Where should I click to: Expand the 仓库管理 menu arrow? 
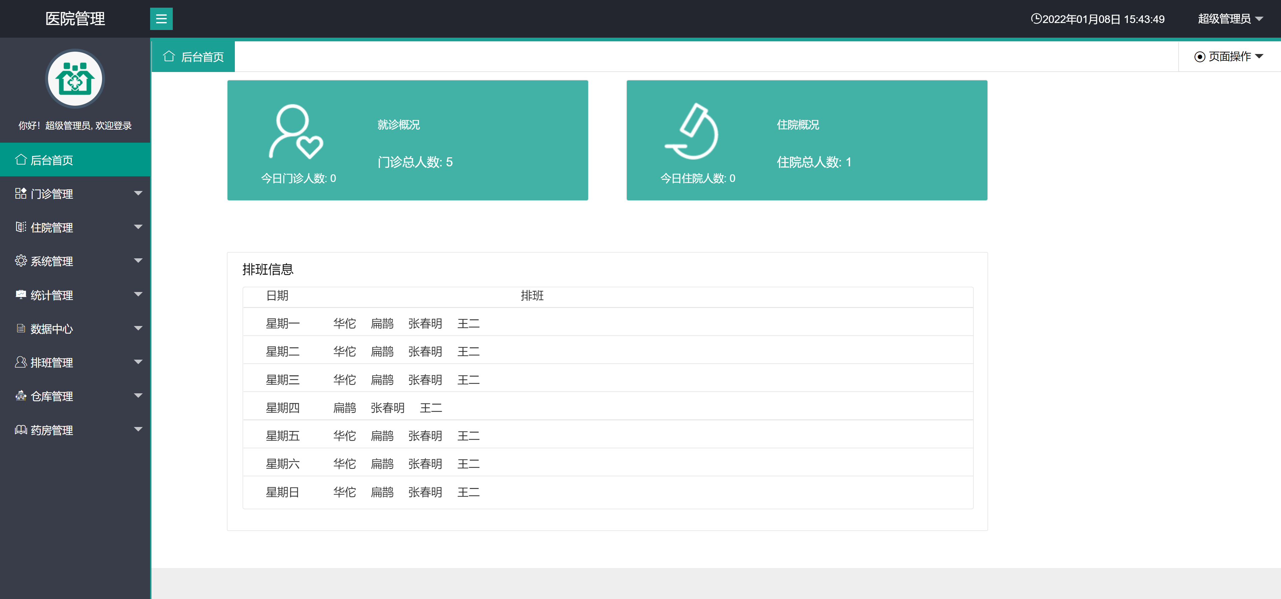click(x=138, y=396)
